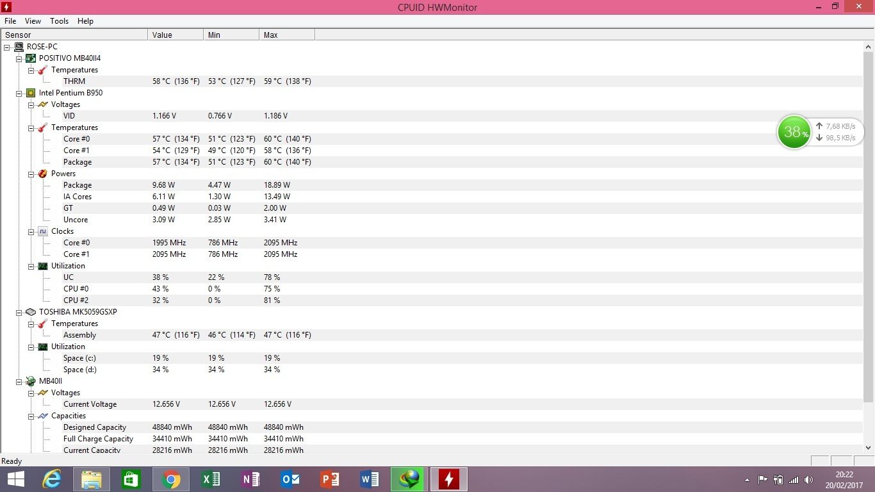Click the MB40II battery icon
The image size is (875, 492).
[30, 381]
